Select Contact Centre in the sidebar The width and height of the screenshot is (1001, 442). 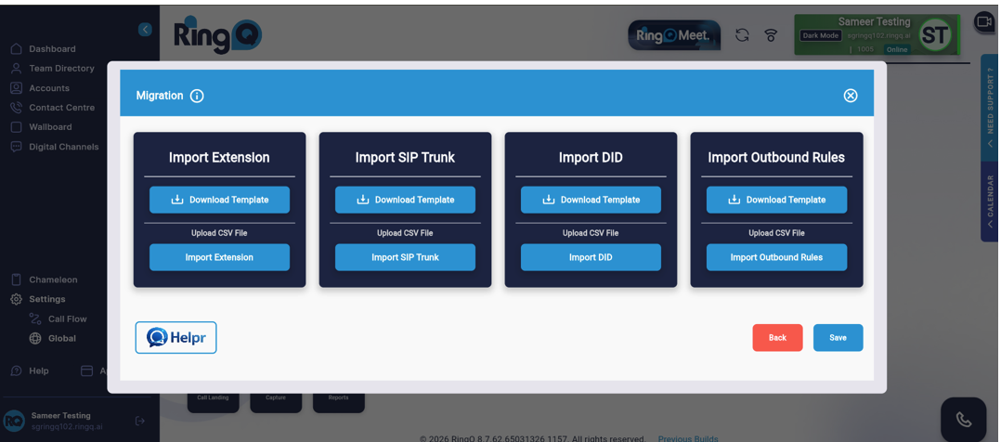pos(62,108)
